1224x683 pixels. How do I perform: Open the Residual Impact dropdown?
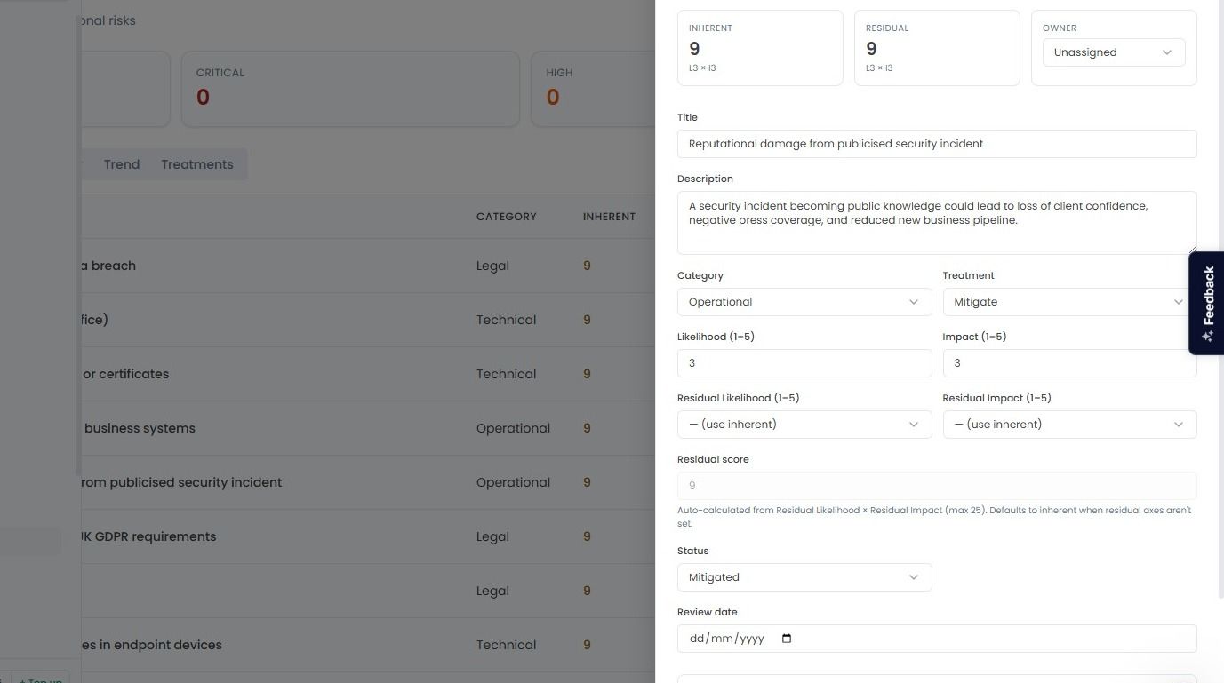(1069, 425)
